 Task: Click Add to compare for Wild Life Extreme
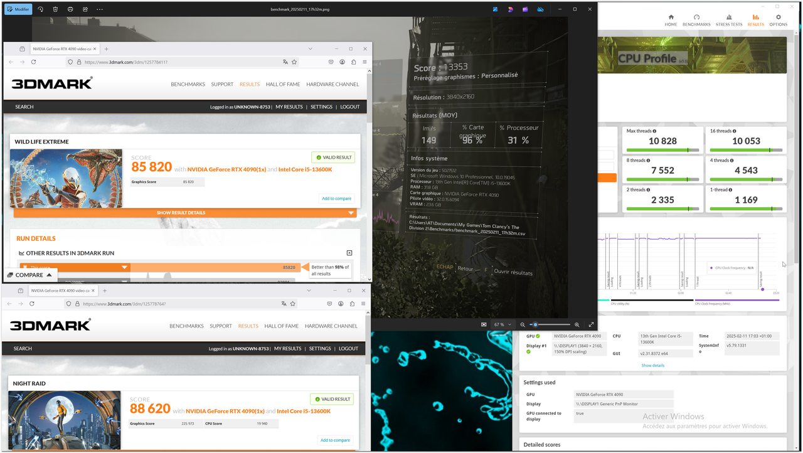click(x=337, y=198)
